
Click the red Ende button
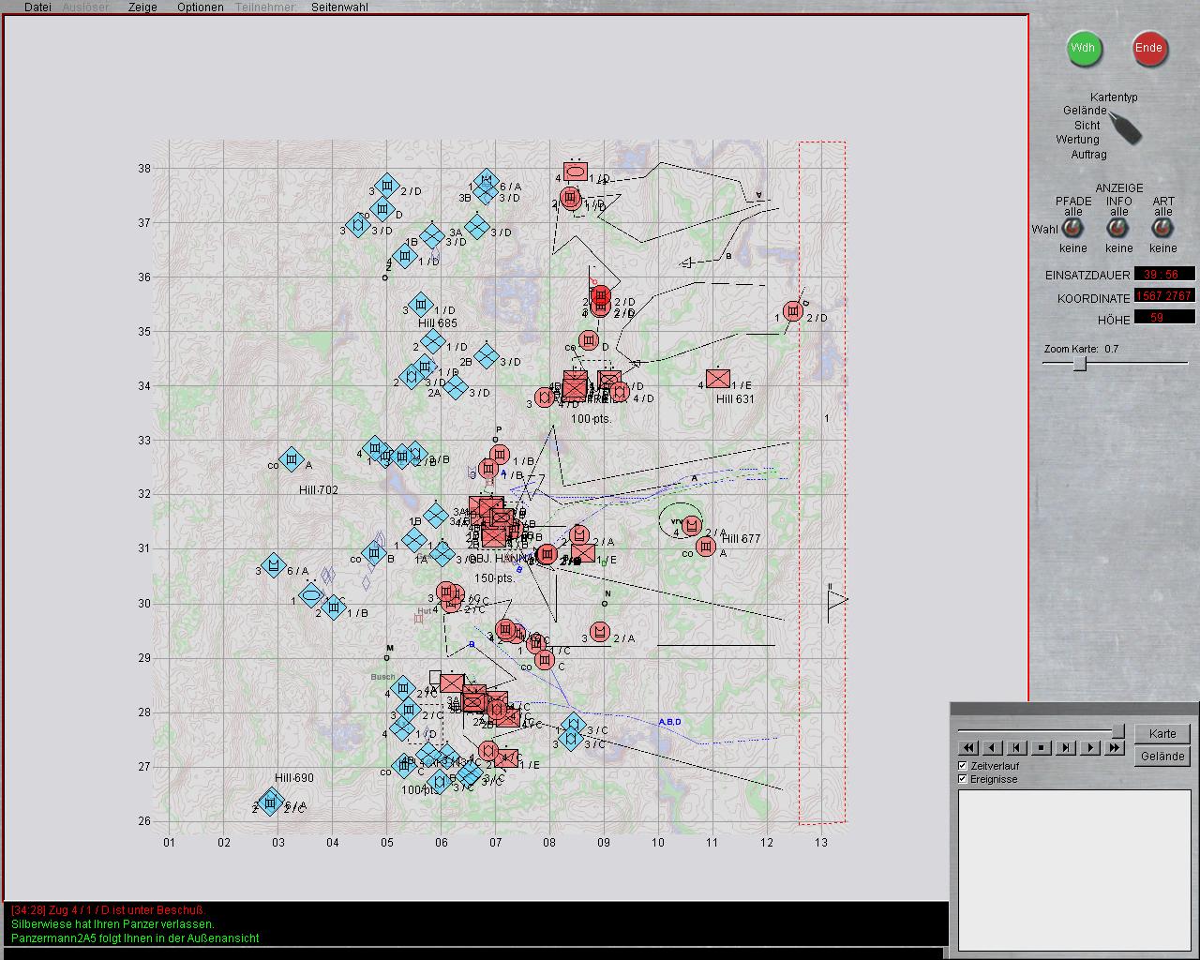(1148, 49)
